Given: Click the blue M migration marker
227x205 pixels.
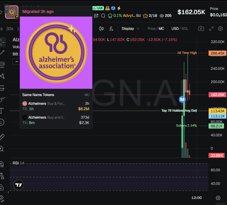Looking at the screenshot, I should 182,99.
